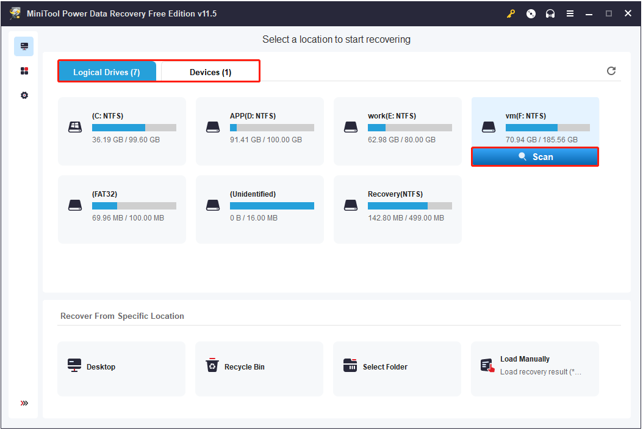643x430 pixels.
Task: Click the 142.80 MB / 499.00 MB text
Action: 406,217
